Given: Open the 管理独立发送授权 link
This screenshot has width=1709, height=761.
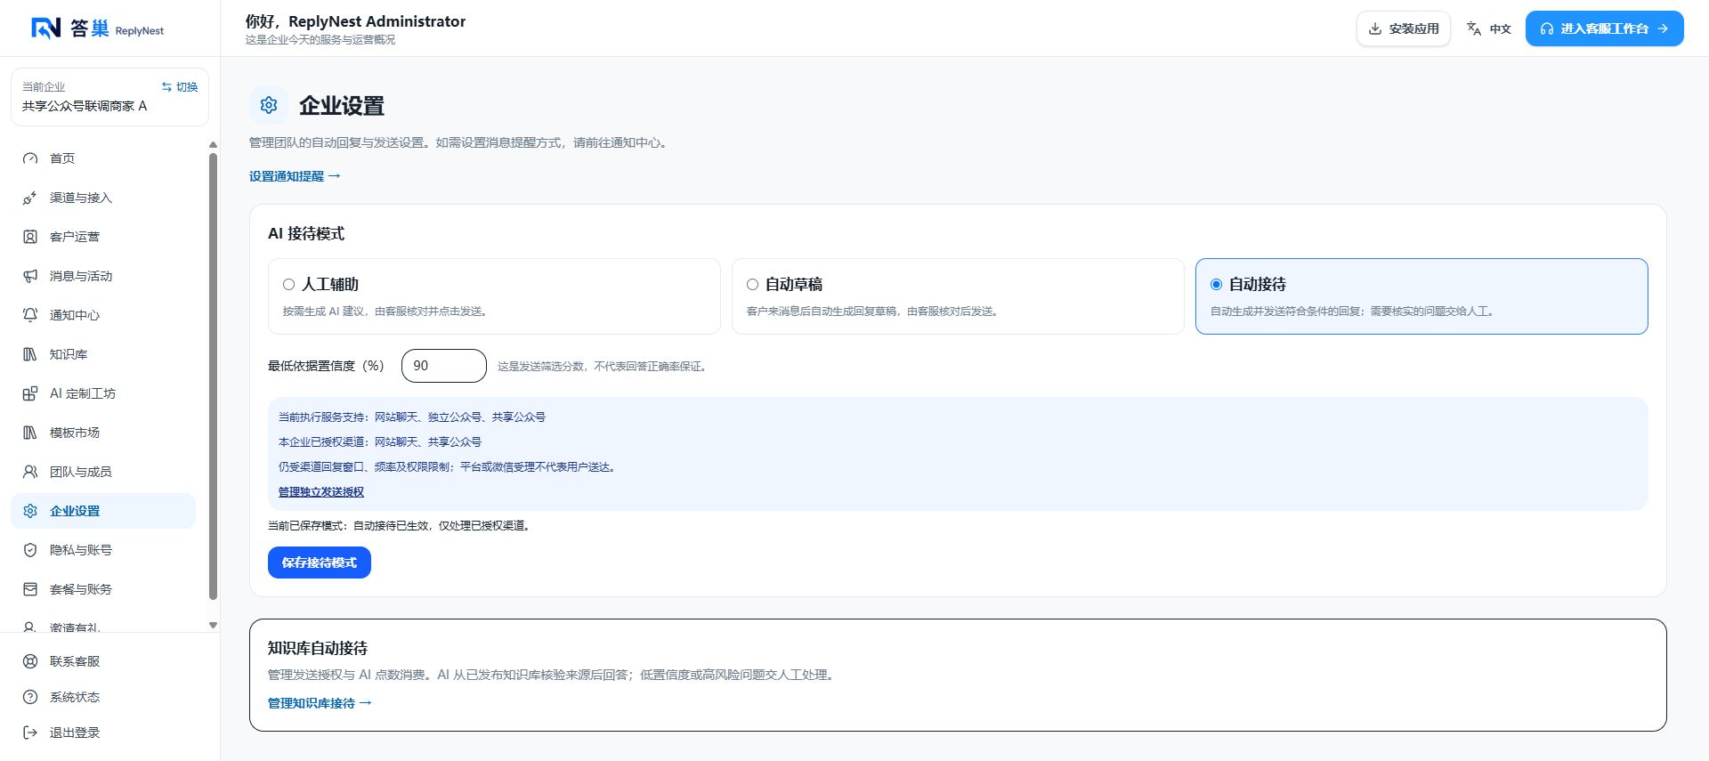Looking at the screenshot, I should 321,492.
